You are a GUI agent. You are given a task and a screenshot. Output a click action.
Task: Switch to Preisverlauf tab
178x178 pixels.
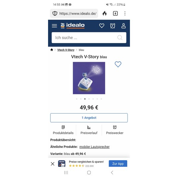[89, 130]
